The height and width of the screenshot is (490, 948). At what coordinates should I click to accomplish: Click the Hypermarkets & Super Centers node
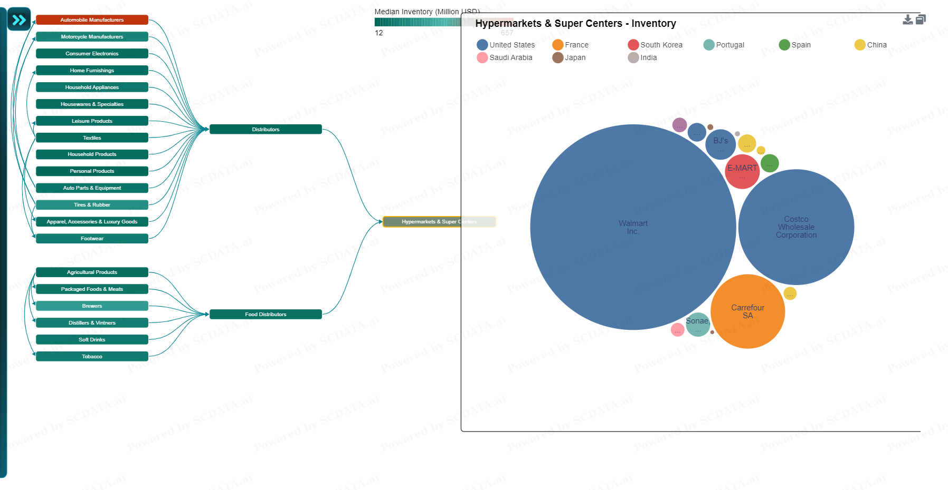pos(439,222)
